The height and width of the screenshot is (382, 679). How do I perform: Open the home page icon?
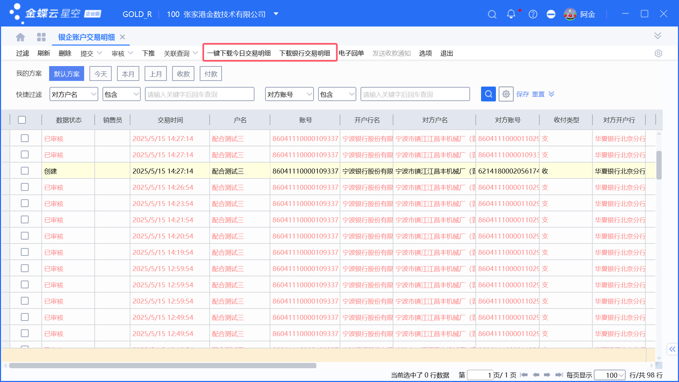[21, 37]
